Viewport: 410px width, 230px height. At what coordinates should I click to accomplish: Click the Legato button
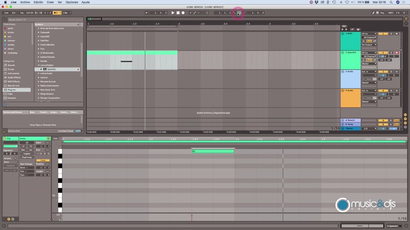tap(27, 154)
